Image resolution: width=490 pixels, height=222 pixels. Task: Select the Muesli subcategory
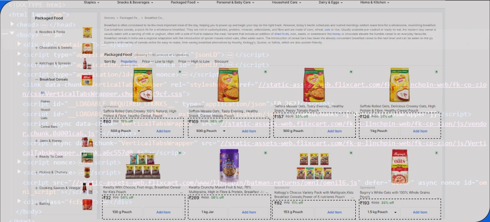(x=45, y=110)
